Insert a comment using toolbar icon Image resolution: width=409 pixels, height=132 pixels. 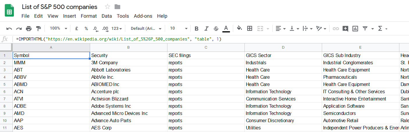[x=345, y=28]
